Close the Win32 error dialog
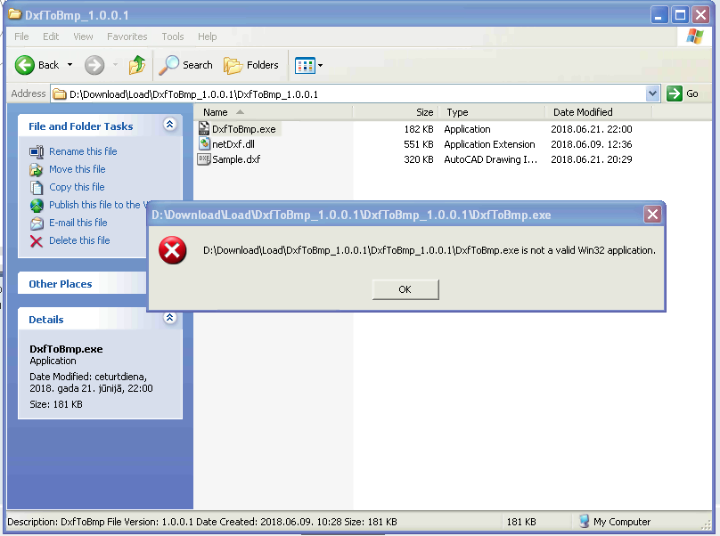Image resolution: width=720 pixels, height=536 pixels. click(652, 215)
